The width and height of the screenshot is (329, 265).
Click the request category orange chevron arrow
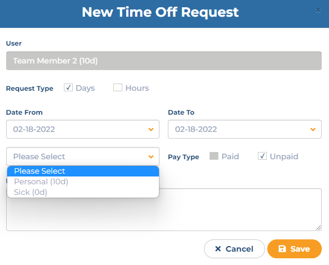point(151,157)
